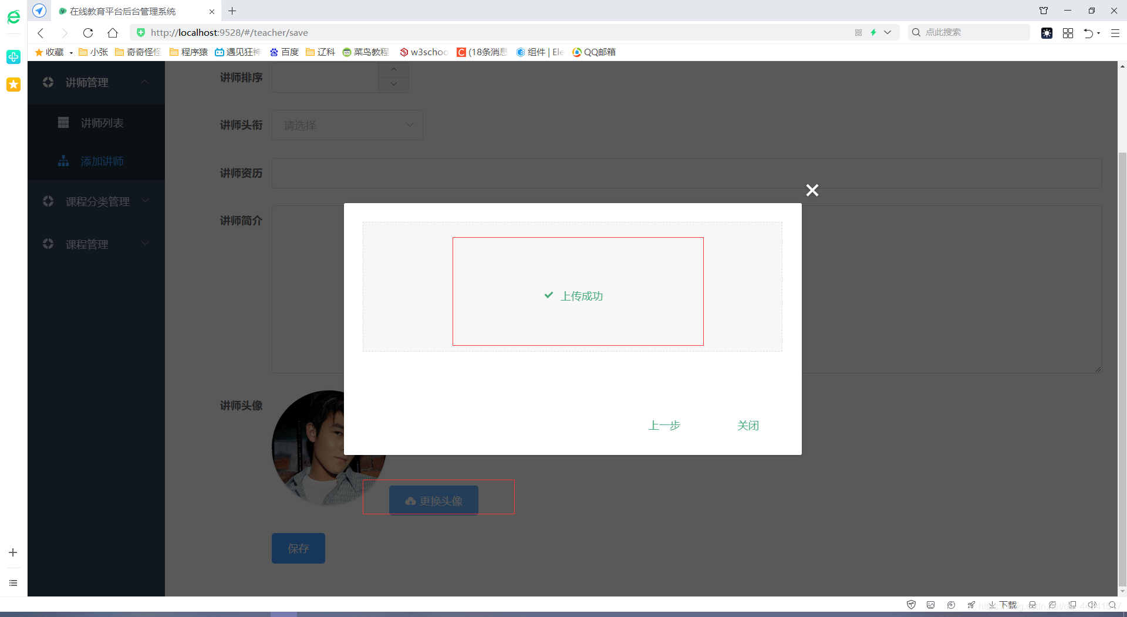The image size is (1127, 617).
Task: Go to the browser home page icon
Action: coord(113,33)
